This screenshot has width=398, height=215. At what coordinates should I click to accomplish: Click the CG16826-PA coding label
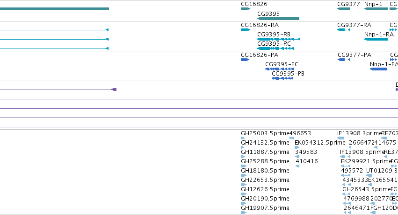pyautogui.click(x=260, y=55)
